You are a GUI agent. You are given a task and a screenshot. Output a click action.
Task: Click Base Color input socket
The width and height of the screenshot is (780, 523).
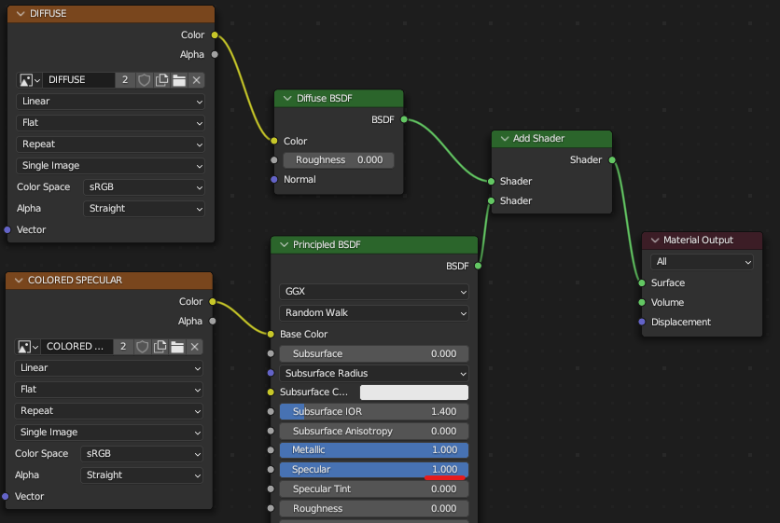pos(271,334)
